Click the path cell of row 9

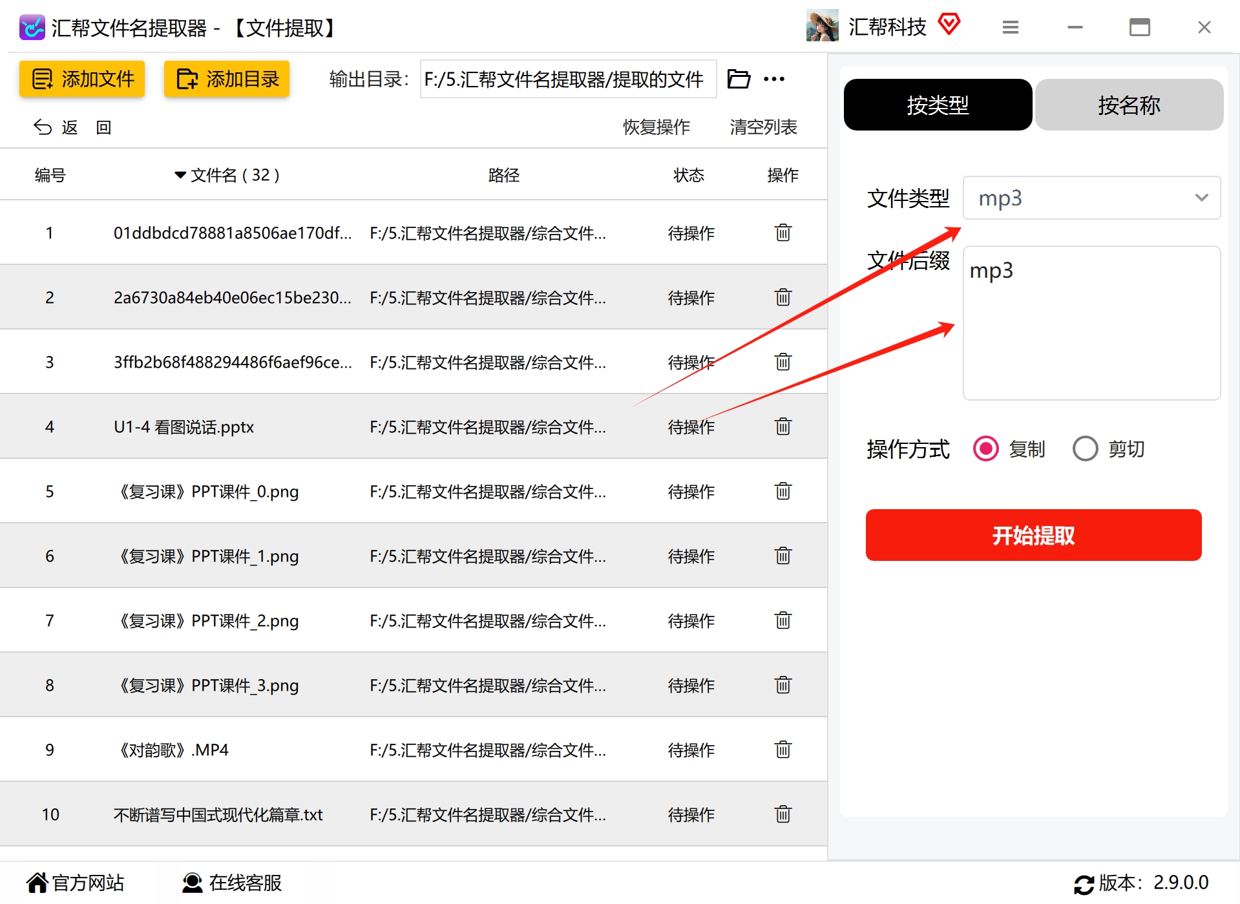(x=488, y=750)
